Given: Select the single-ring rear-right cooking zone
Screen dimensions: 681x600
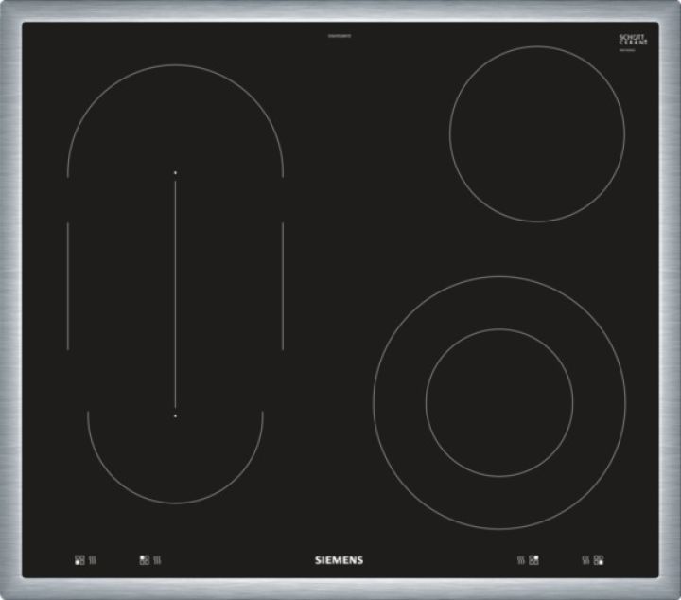Looking at the screenshot, I should click(537, 133).
